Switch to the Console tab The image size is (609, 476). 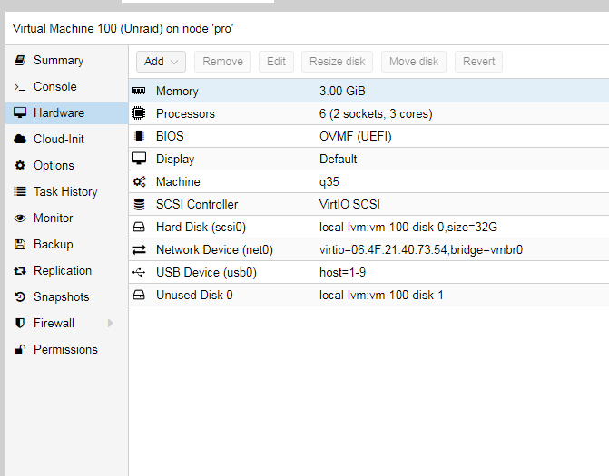(x=54, y=86)
